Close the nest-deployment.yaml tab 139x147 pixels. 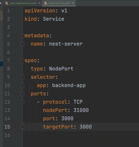[39, 3]
